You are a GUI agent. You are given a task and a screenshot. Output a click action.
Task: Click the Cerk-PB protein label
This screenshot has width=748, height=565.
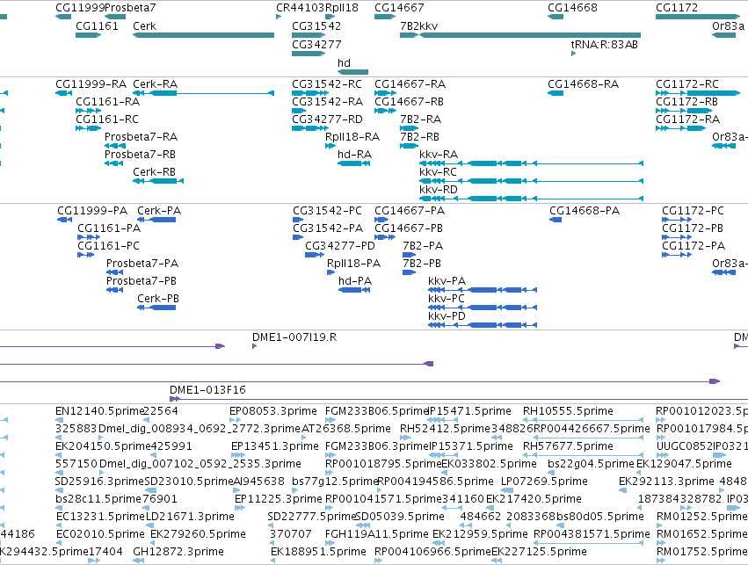(x=158, y=299)
